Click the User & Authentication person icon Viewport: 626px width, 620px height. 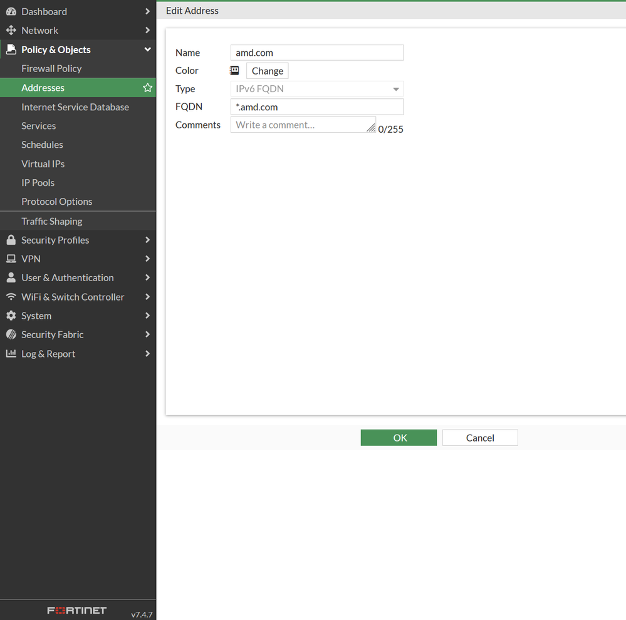pos(11,277)
